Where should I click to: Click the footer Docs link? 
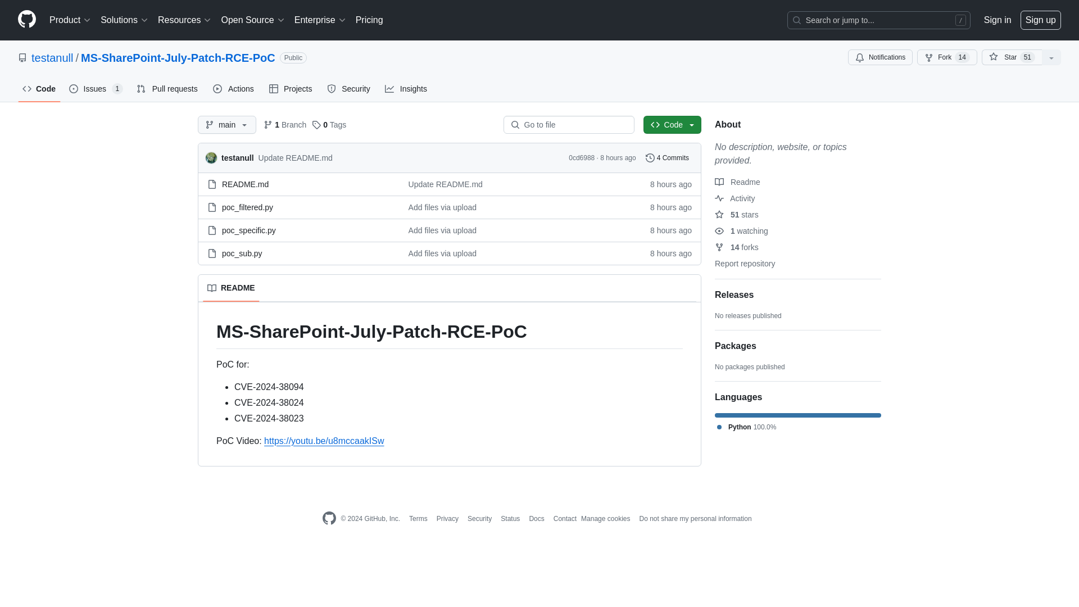tap(537, 519)
